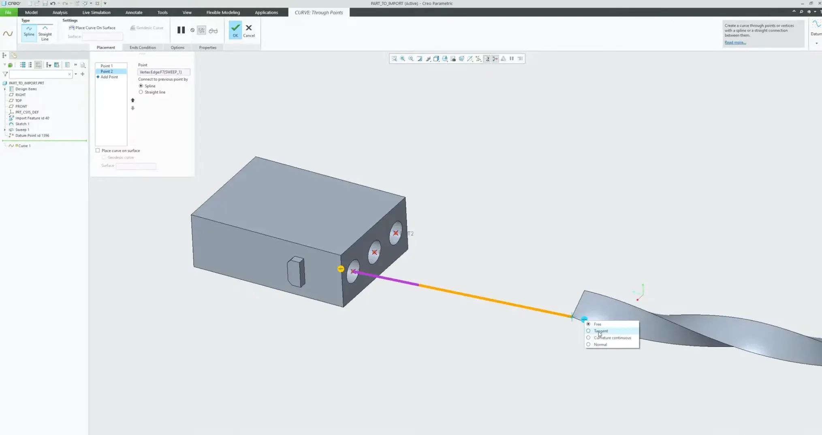
Task: Select the Straight line radio button in Placement
Action: pyautogui.click(x=141, y=92)
